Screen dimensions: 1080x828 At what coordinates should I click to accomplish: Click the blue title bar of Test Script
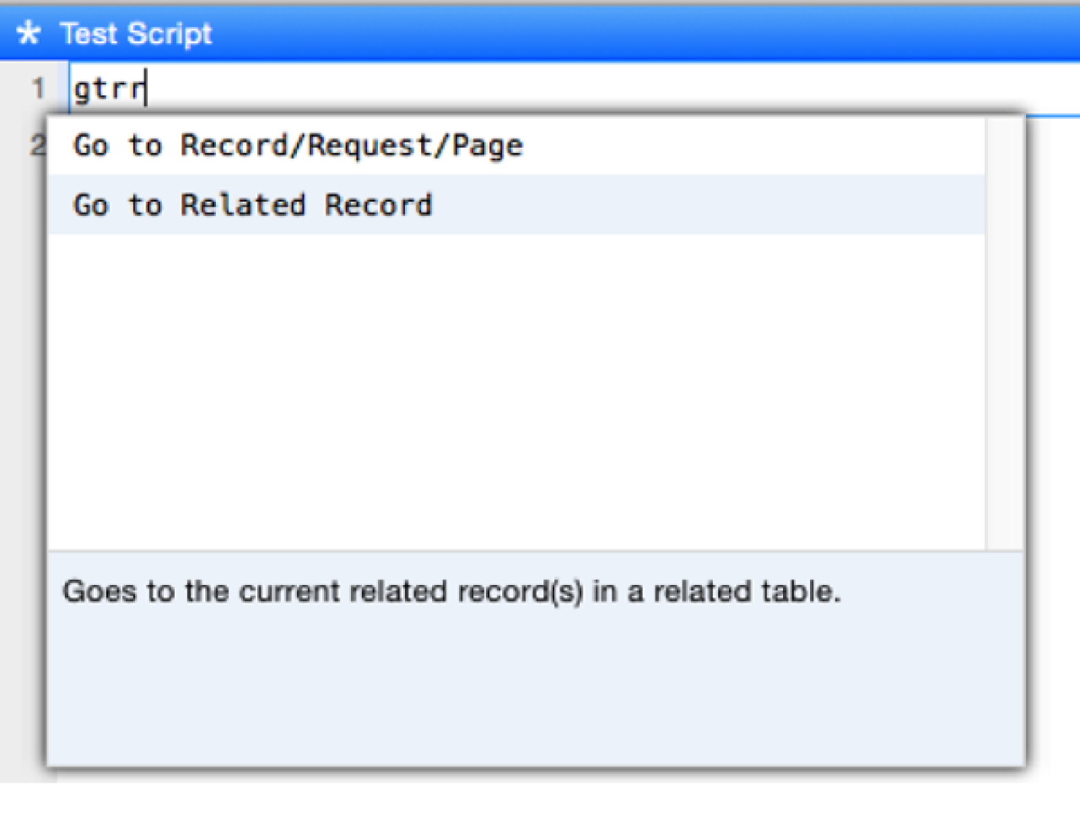[x=540, y=32]
